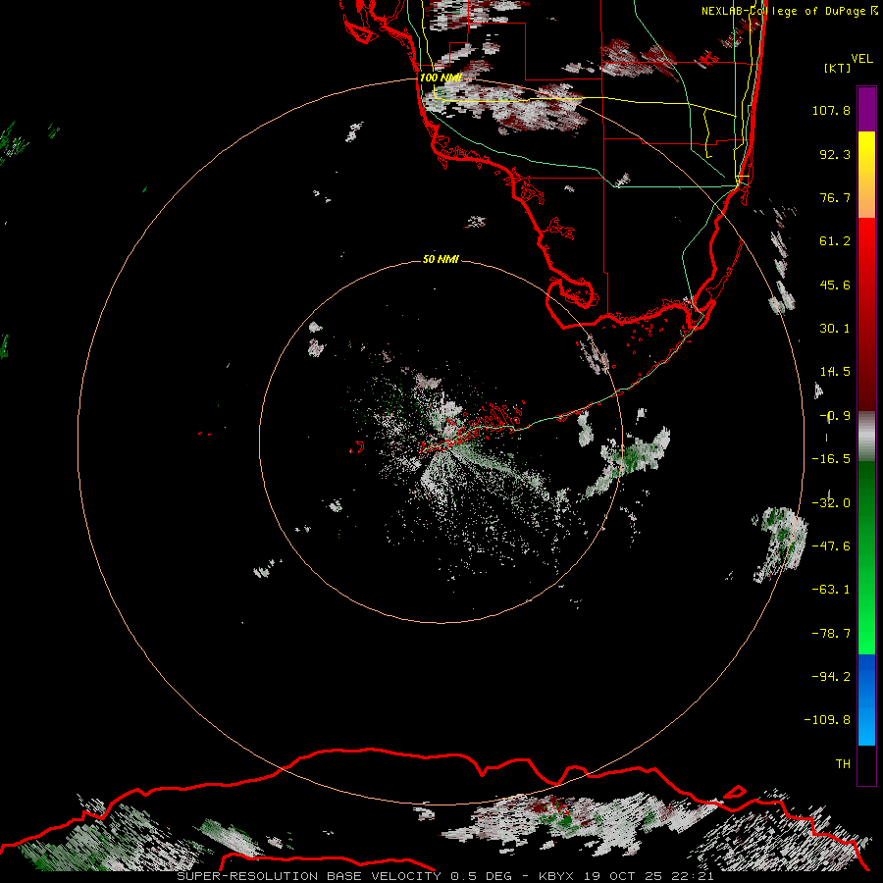Pick the gray near-zero segment of the color bar

coord(866,437)
